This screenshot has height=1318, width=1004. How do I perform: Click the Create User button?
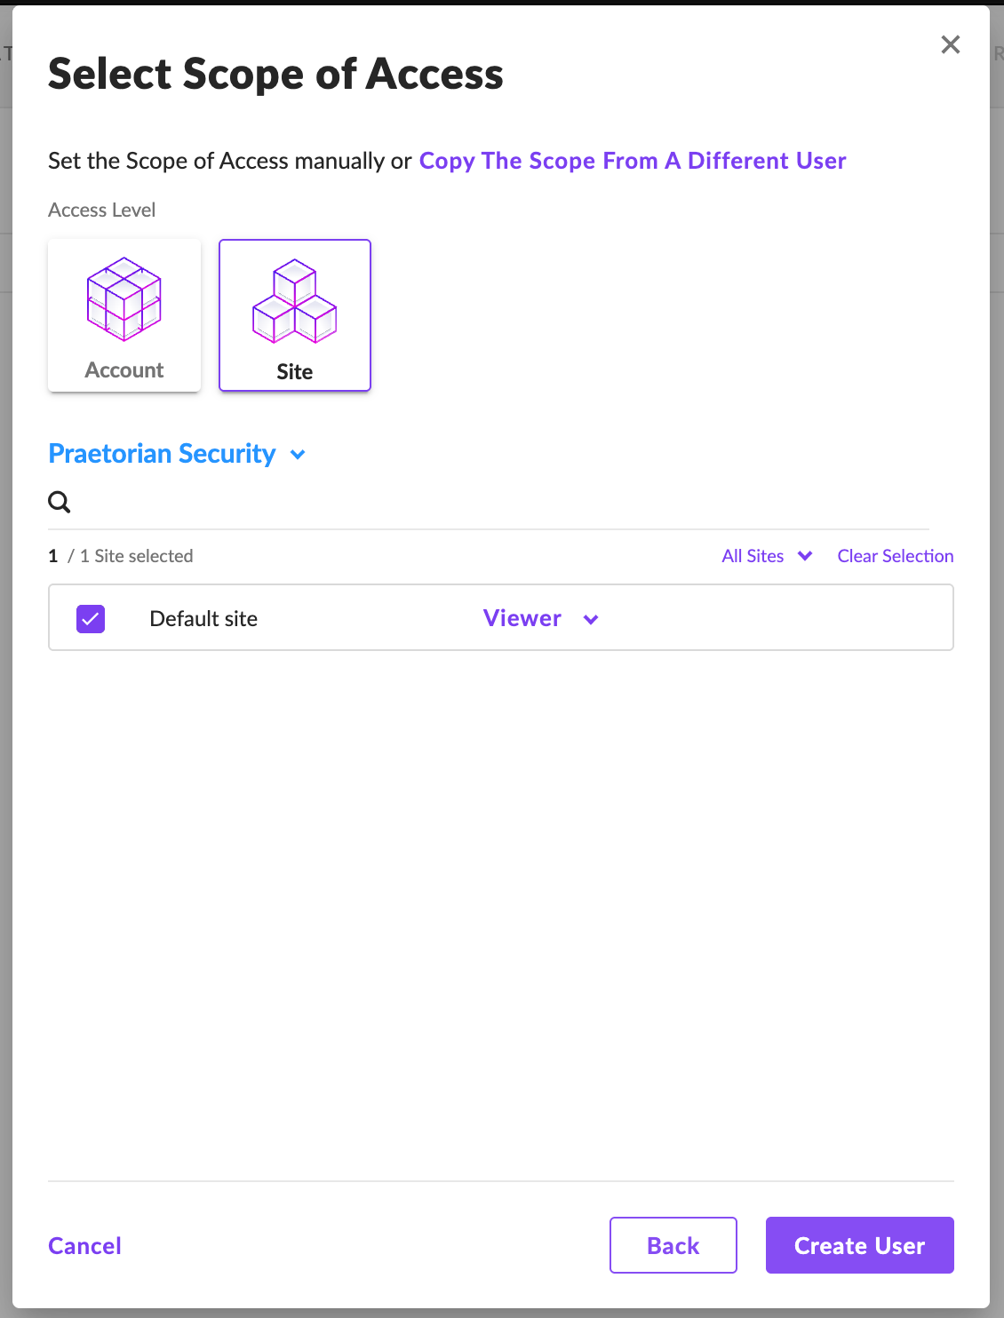(x=860, y=1245)
